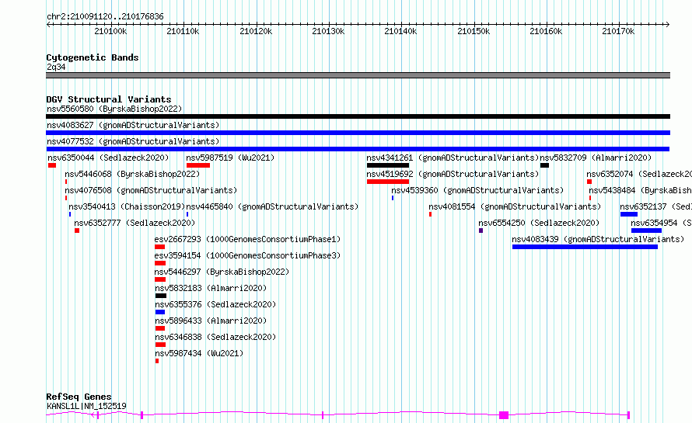This screenshot has height=423, width=692.
Task: Open nsv6346838 Sedlazeck2020 label
Action: point(215,337)
